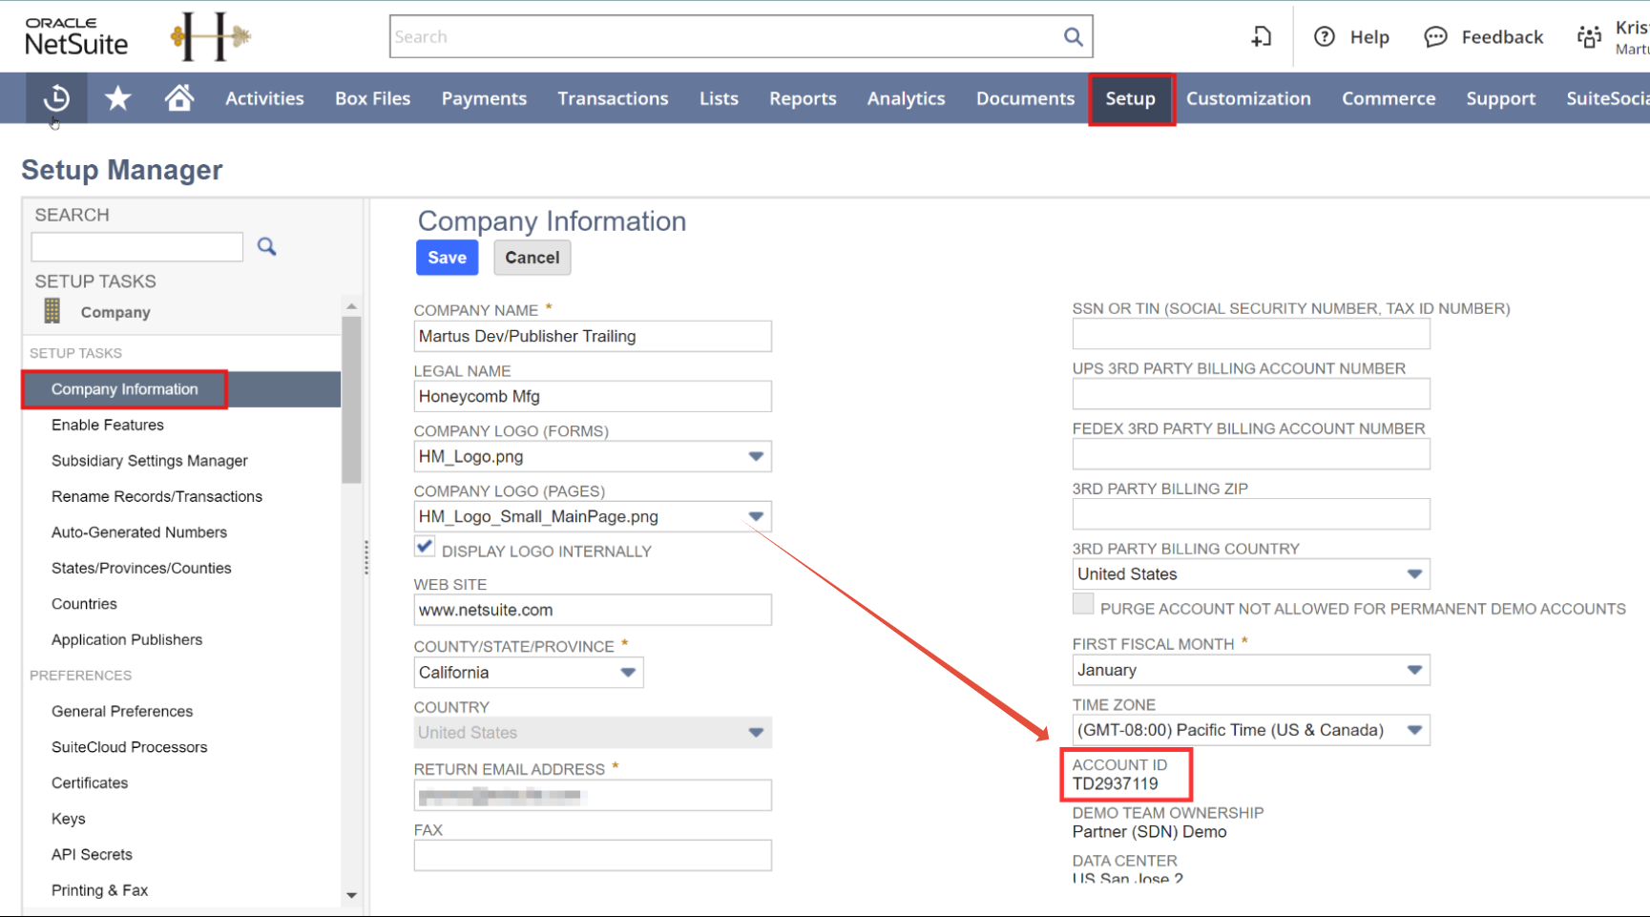Open the Company Logo (Forms) dropdown

756,456
